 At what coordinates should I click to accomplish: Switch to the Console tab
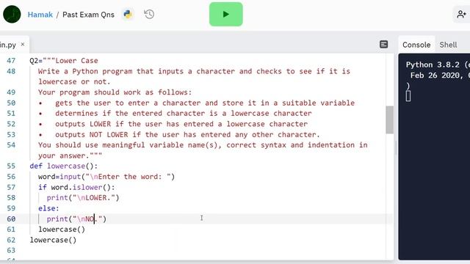[x=416, y=45]
